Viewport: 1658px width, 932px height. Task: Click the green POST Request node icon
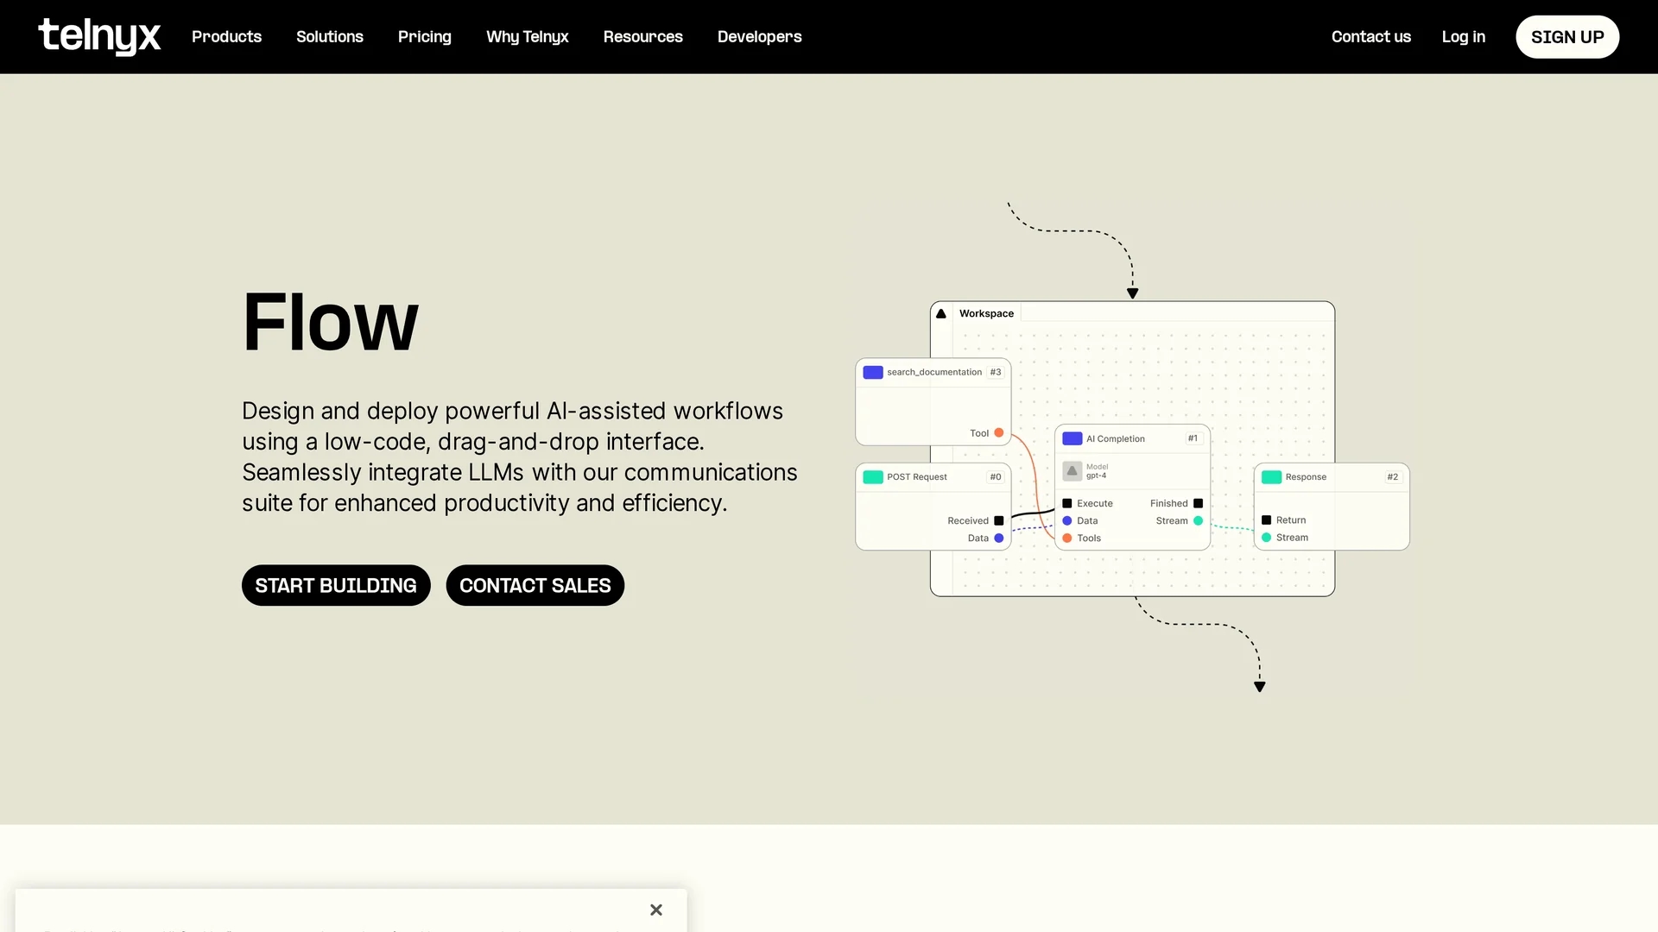pyautogui.click(x=873, y=476)
